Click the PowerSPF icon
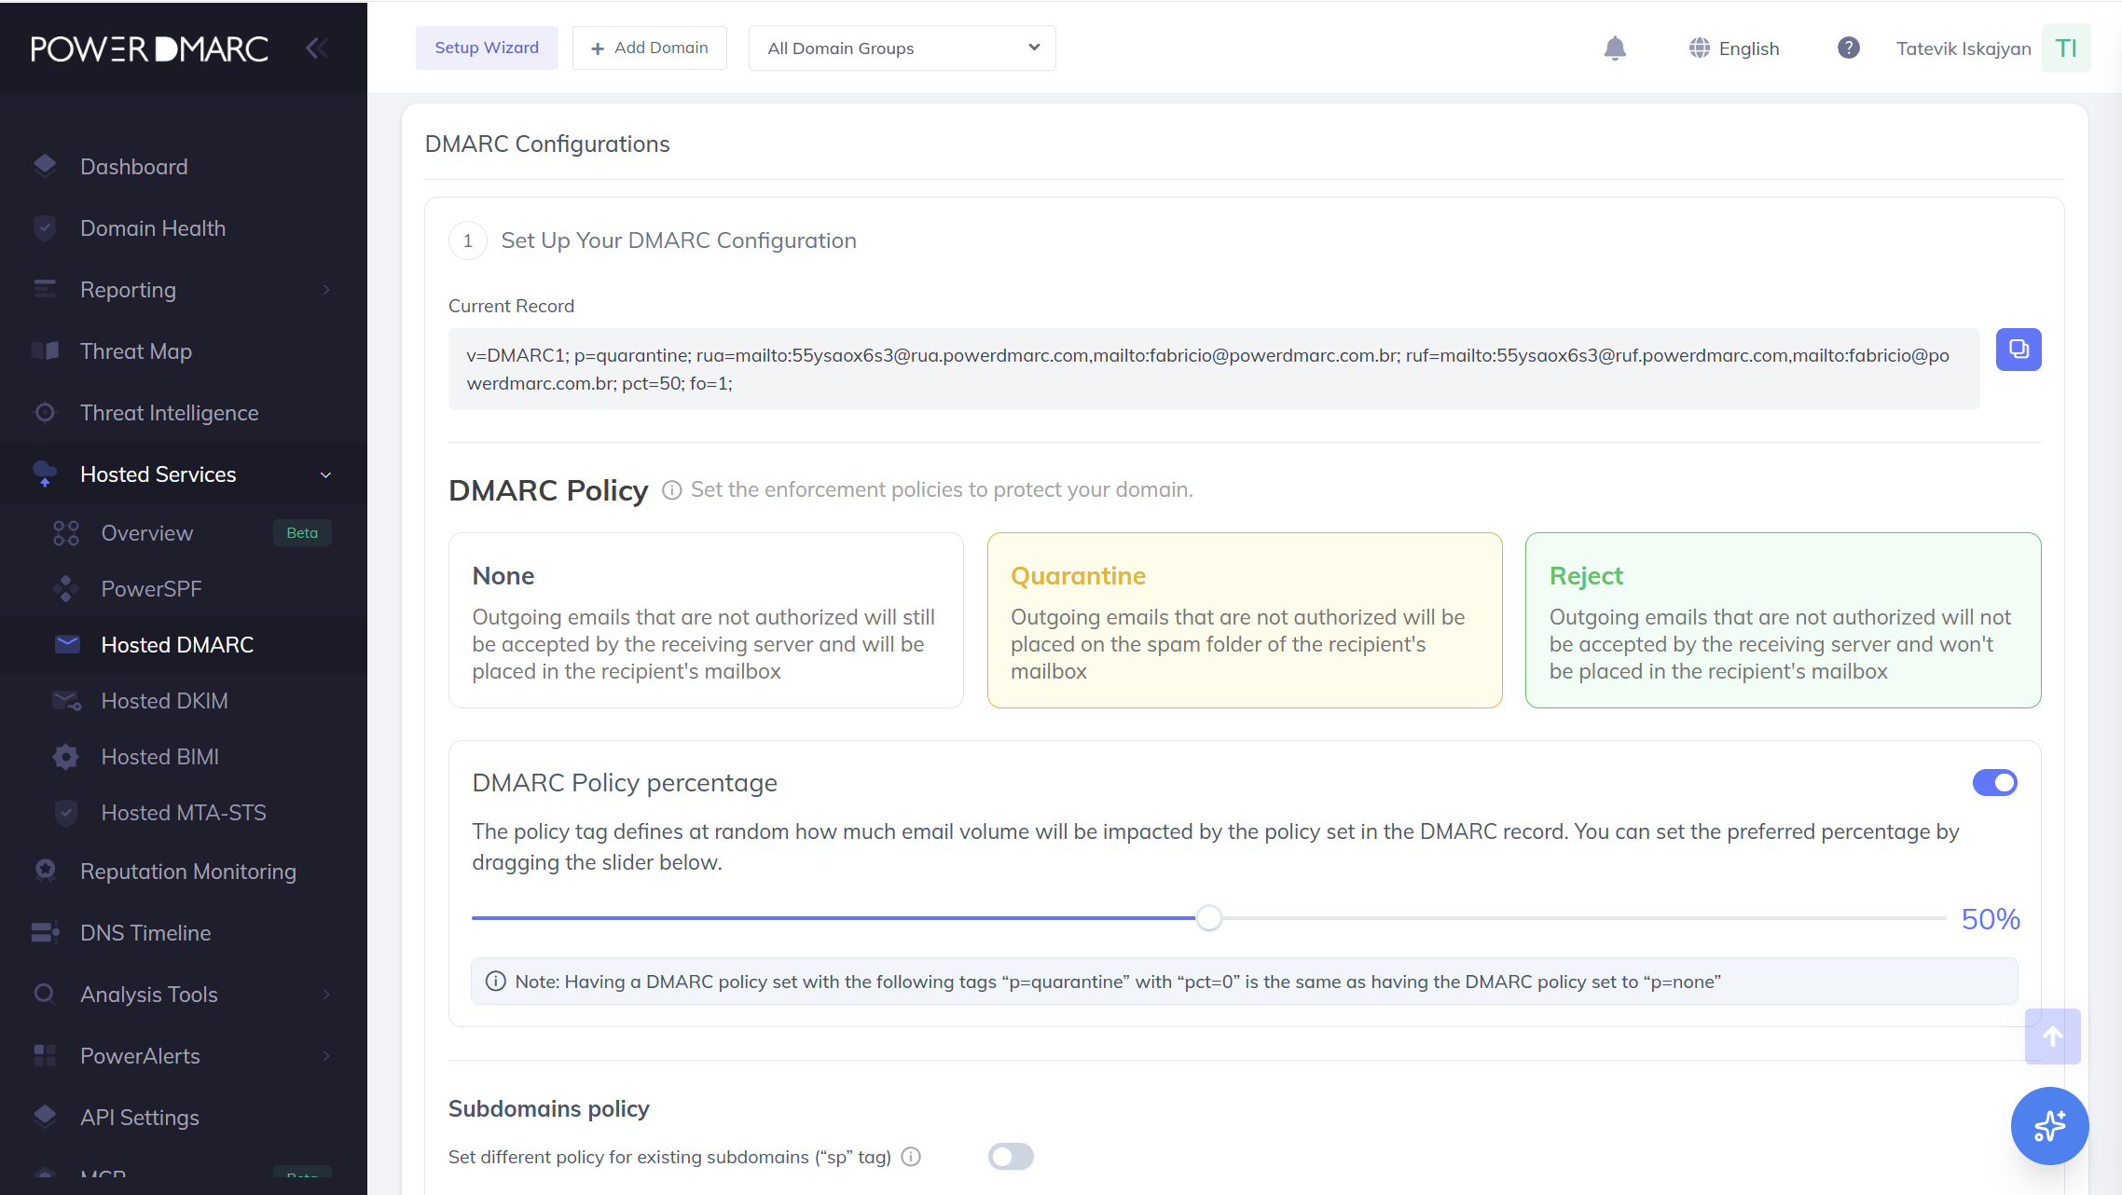Viewport: 2122px width, 1195px height. tap(65, 588)
